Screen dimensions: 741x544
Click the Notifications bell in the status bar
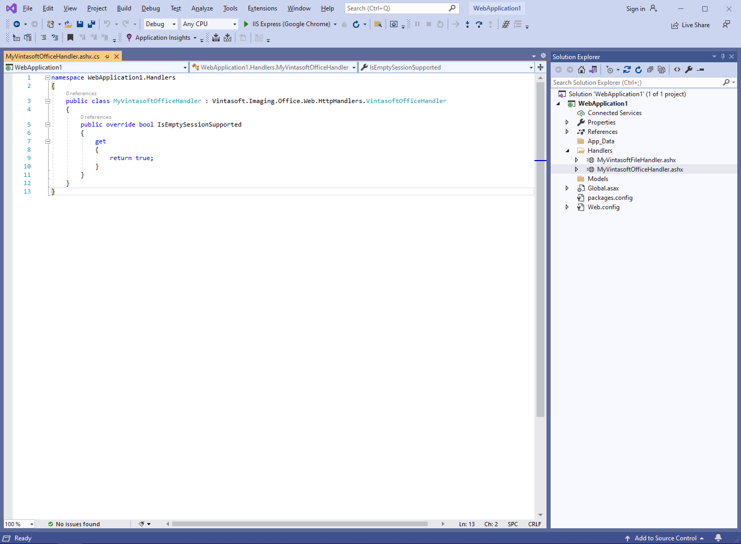click(x=719, y=538)
